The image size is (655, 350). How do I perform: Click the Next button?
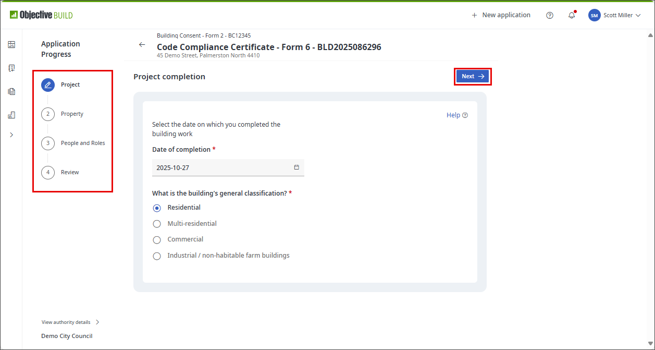473,76
